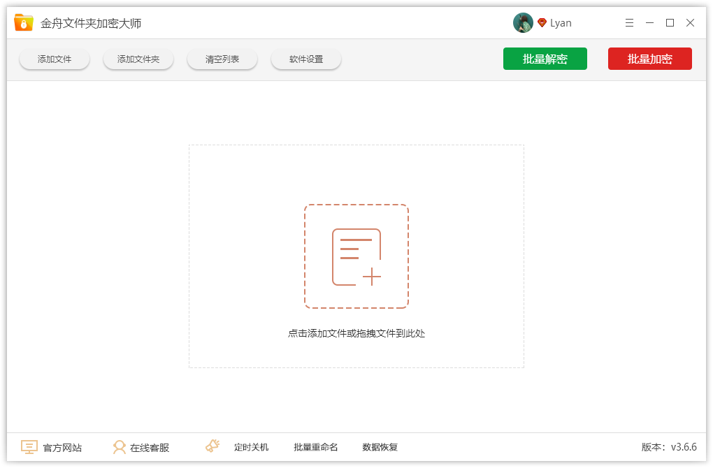
Task: Click the 添加文件 button
Action: (54, 59)
